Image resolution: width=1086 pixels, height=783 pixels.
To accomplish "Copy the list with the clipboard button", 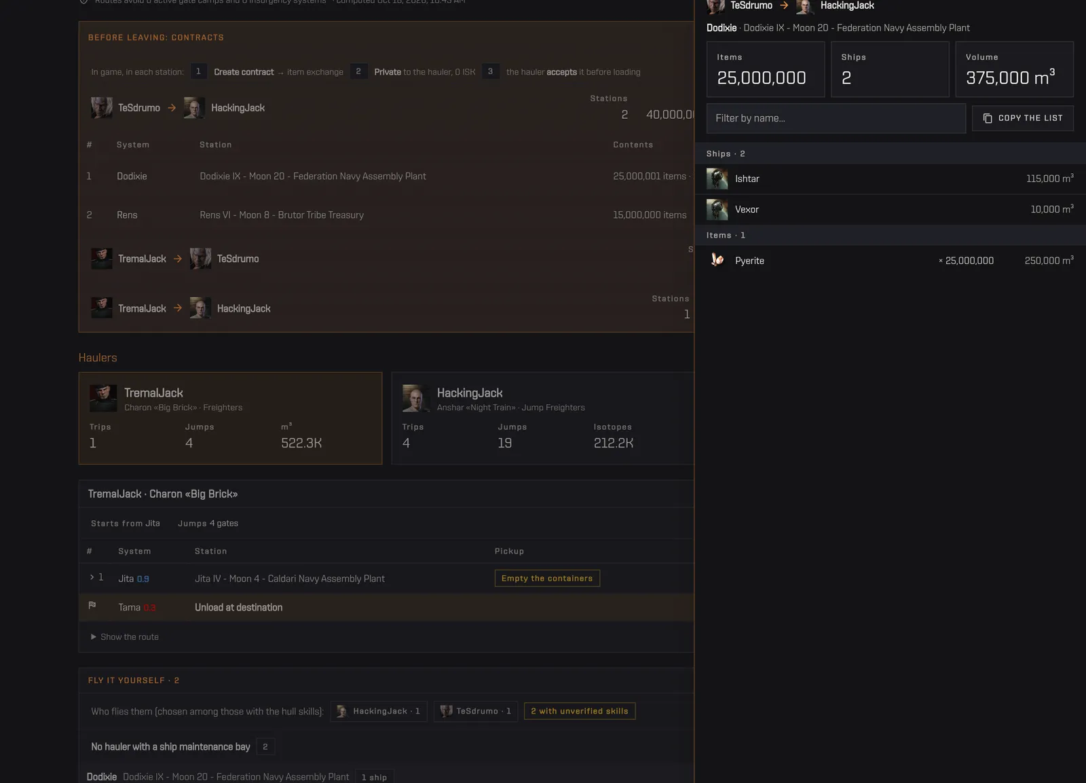I will coord(1022,118).
